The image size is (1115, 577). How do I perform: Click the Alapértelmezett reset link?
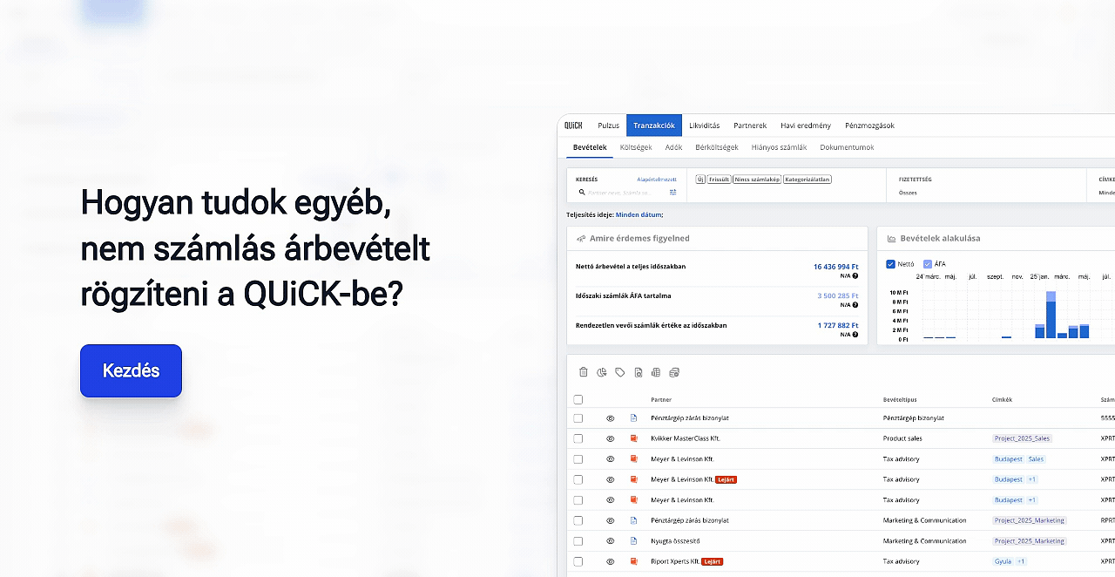657,179
